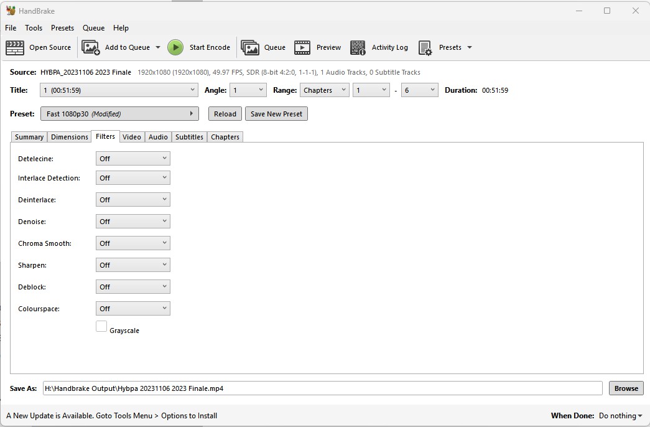The height and width of the screenshot is (427, 650).
Task: Click the Add to Queue image icon
Action: (91, 47)
